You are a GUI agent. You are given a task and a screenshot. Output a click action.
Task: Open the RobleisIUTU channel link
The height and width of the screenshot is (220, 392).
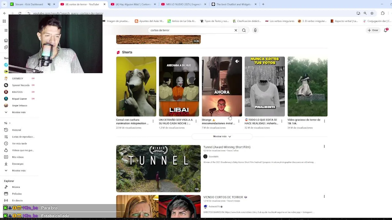(214, 207)
